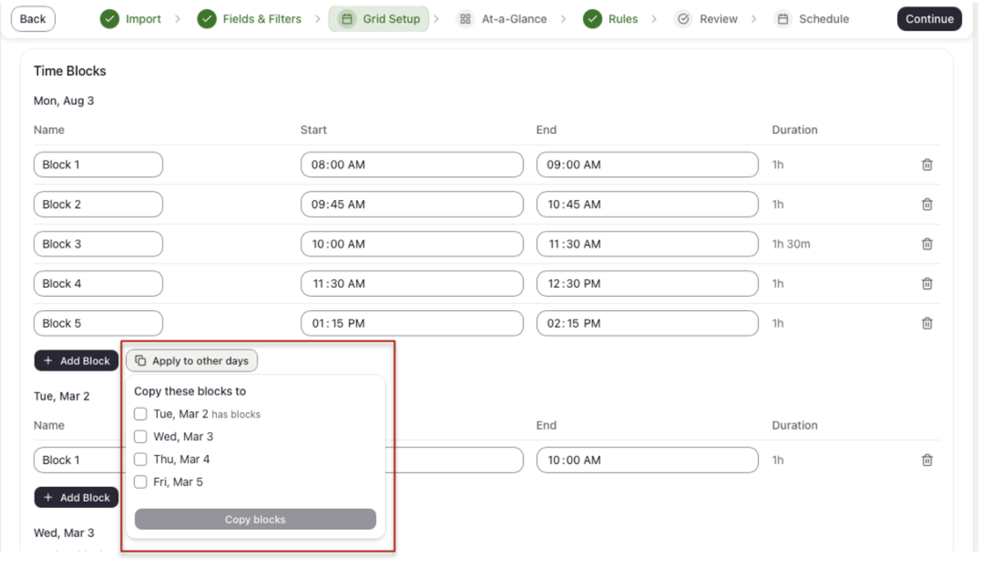Image resolution: width=982 pixels, height=566 pixels.
Task: Edit the 12:30 PM end time
Action: [647, 283]
